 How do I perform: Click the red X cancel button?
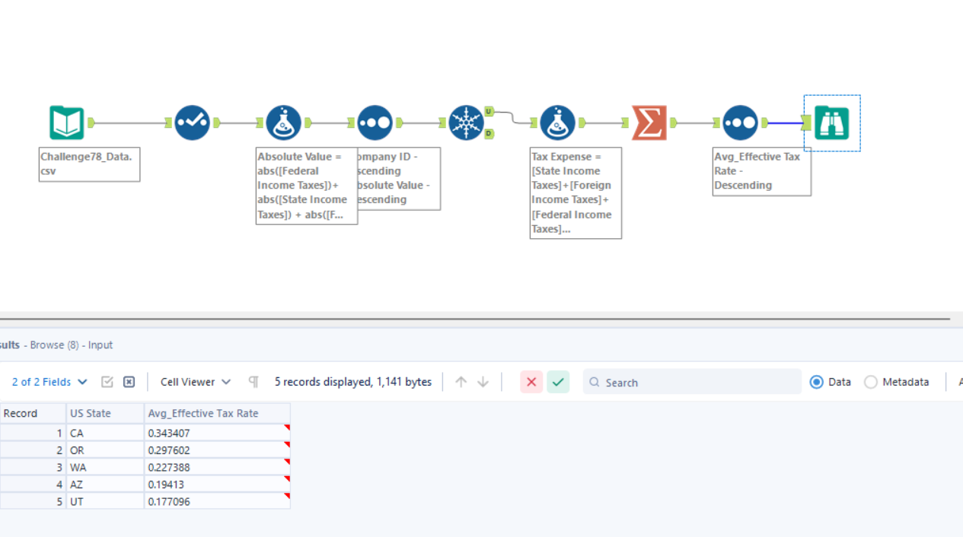[x=531, y=382]
